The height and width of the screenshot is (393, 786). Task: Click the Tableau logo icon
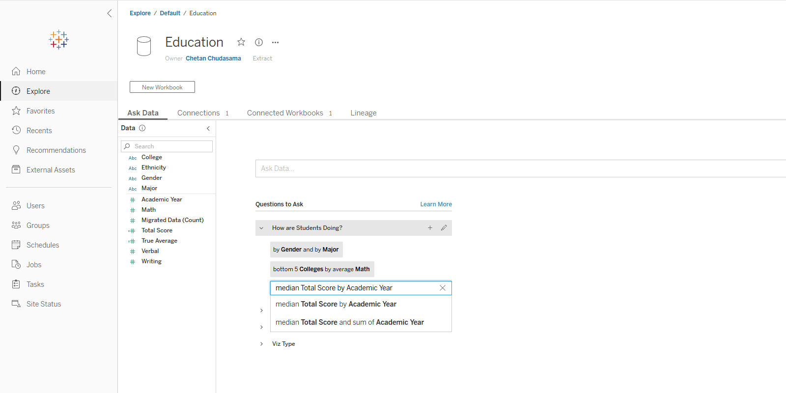[58, 39]
